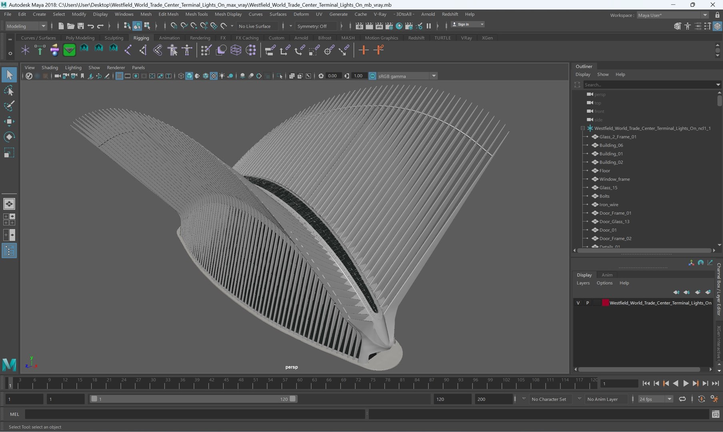Click the Open Scene folder icon
Image resolution: width=723 pixels, height=432 pixels.
click(71, 26)
